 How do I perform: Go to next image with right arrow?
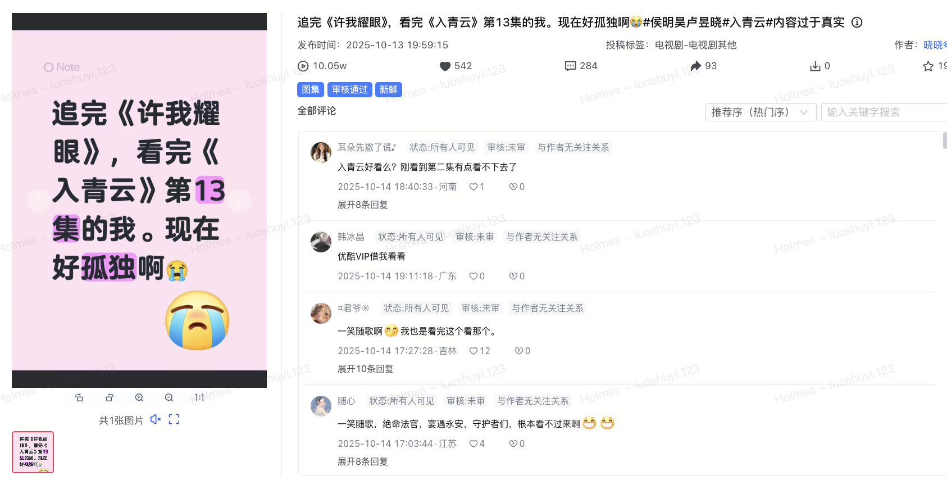click(240, 200)
